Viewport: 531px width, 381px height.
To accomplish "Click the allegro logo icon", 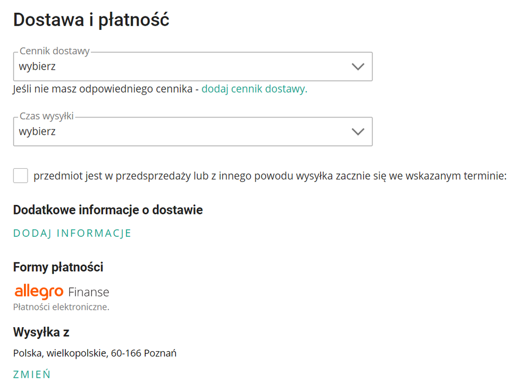I will click(x=39, y=292).
